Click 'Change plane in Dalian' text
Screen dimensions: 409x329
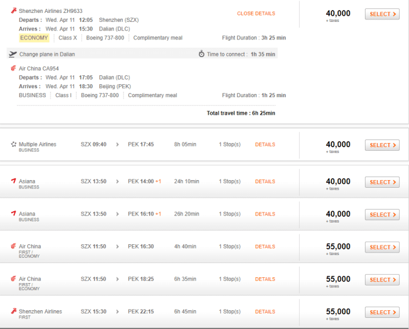pos(47,54)
